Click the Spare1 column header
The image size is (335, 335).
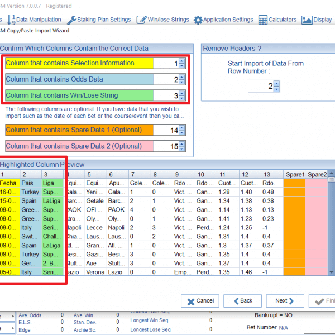click(294, 174)
